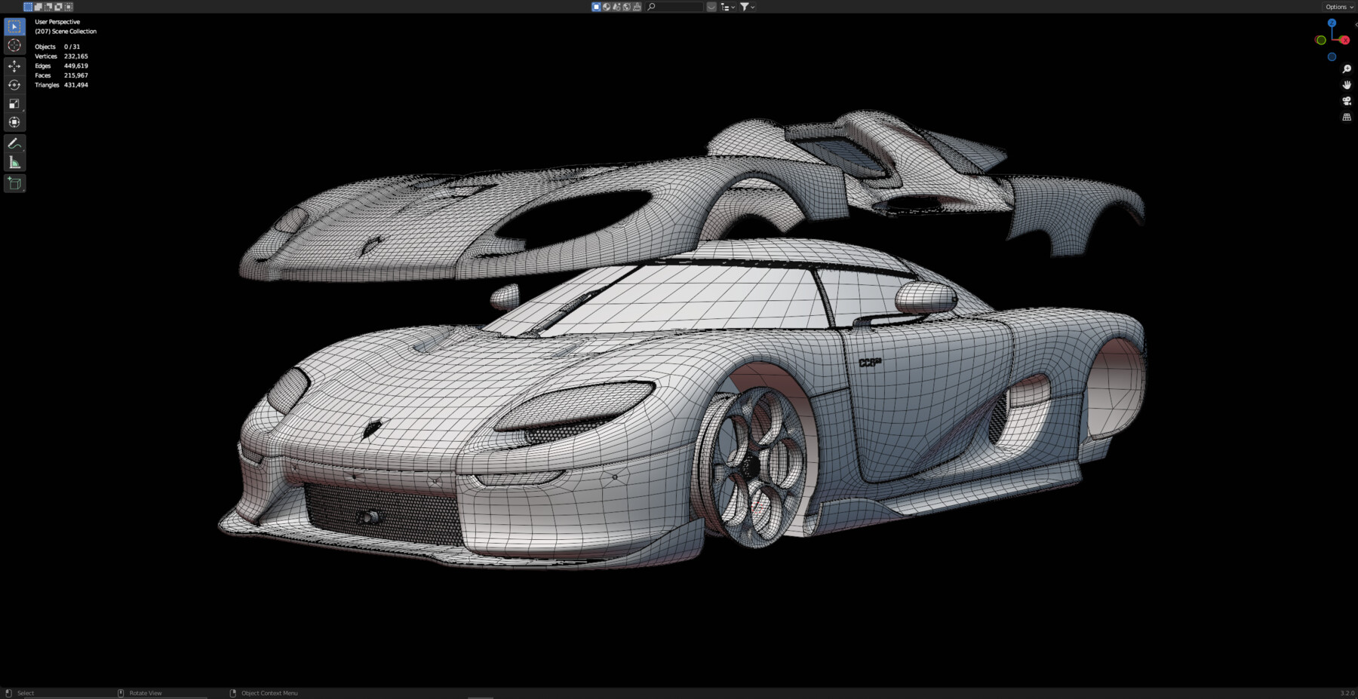Toggle perspective/orthographic grid icon
Viewport: 1358px width, 699px height.
point(1347,117)
